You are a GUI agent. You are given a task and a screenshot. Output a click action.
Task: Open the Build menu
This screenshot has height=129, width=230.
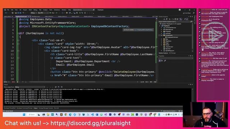pos(30,10)
